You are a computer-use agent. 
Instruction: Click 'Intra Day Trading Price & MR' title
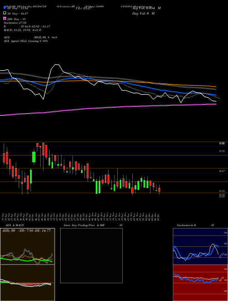[84, 225]
